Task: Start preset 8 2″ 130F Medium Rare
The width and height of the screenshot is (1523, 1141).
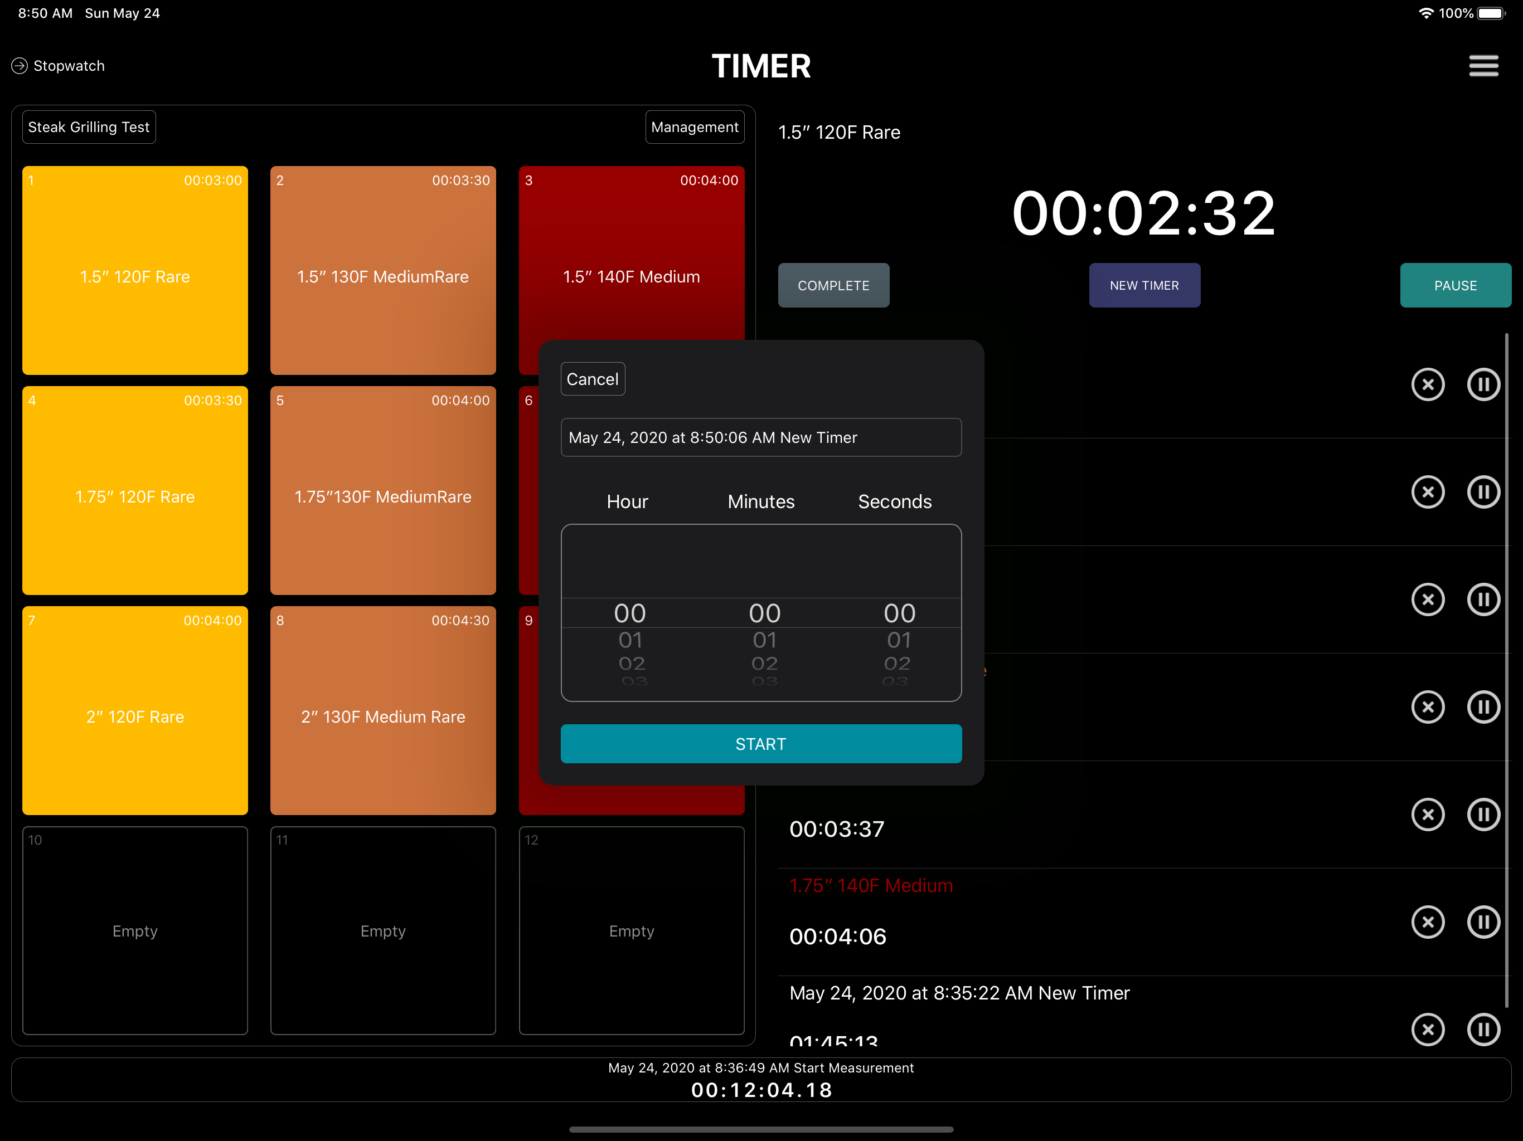Action: (383, 710)
